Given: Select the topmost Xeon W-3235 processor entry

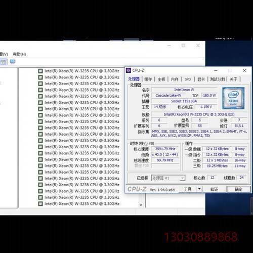Looking at the screenshot, I should point(78,71).
